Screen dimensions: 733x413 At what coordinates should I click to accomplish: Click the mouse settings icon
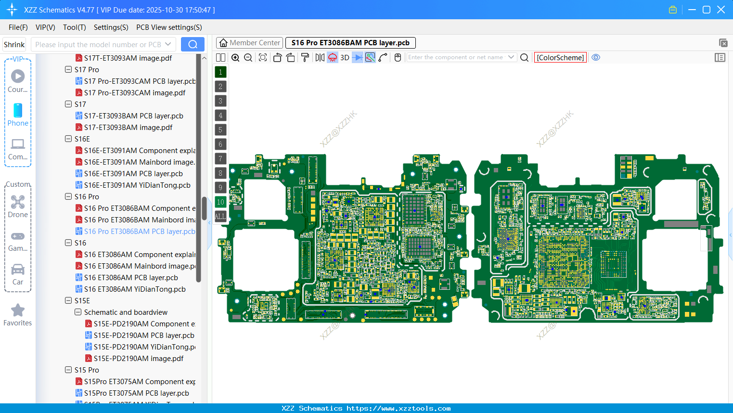pyautogui.click(x=398, y=57)
